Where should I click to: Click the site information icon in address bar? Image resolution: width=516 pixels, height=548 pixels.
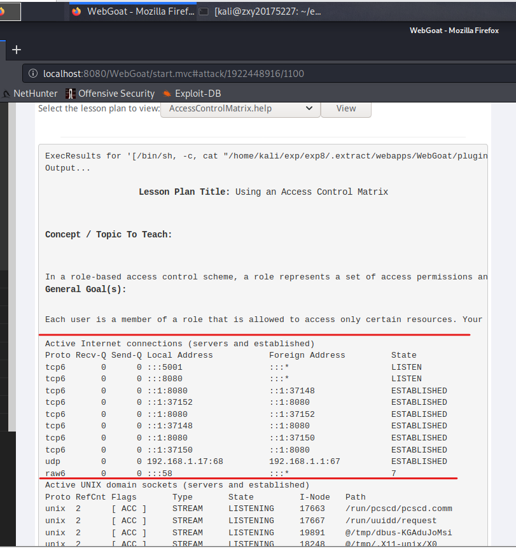[33, 73]
